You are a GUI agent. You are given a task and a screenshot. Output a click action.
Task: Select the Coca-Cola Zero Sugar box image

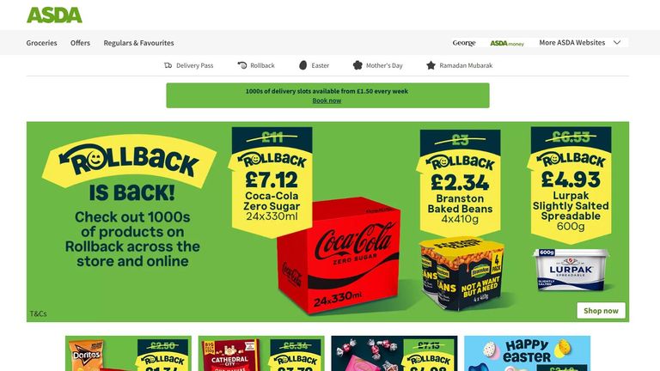(339, 255)
